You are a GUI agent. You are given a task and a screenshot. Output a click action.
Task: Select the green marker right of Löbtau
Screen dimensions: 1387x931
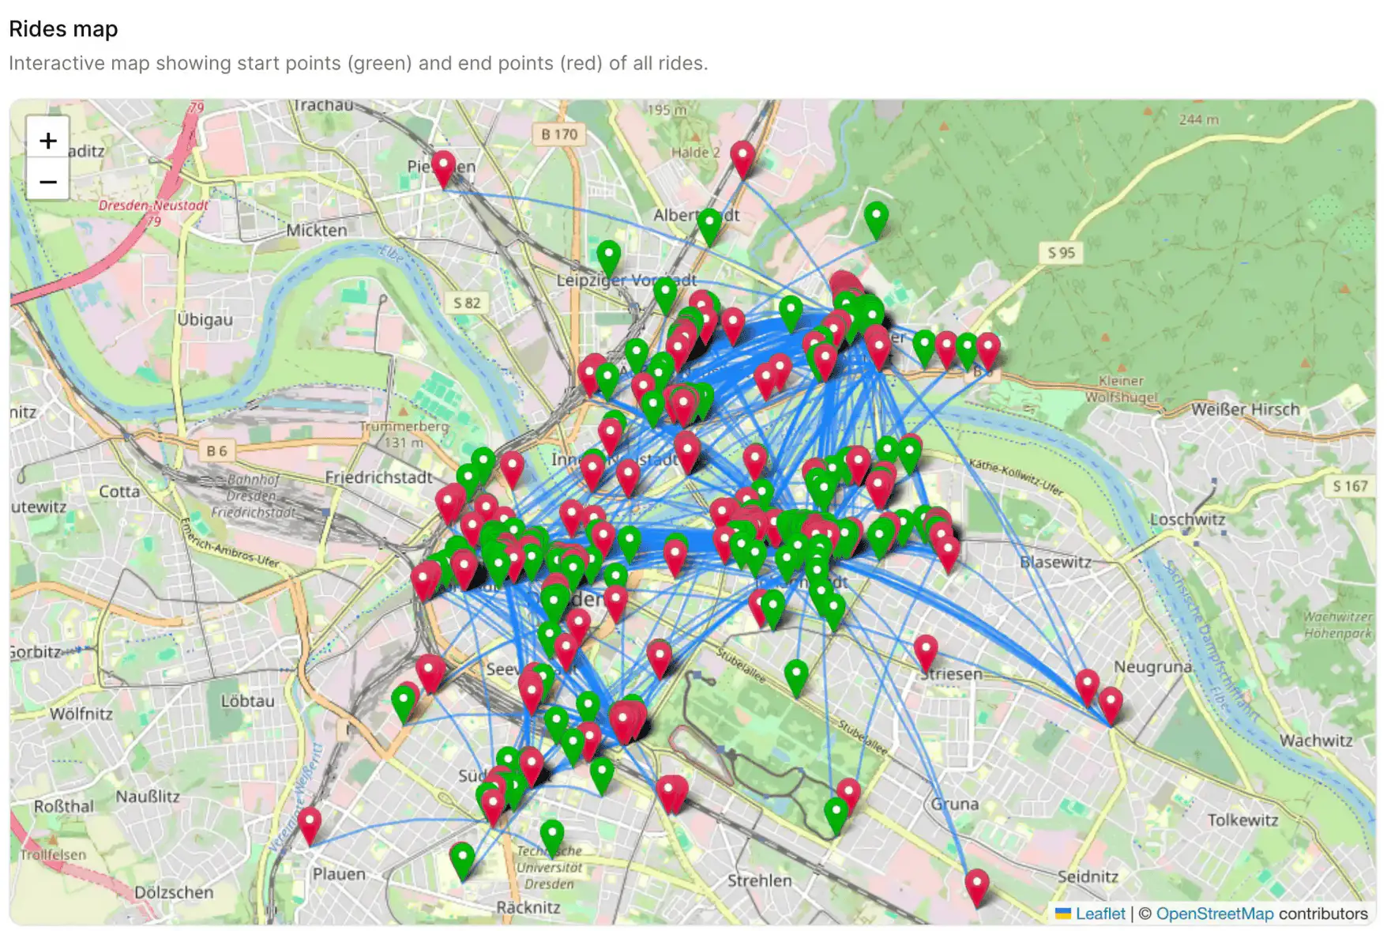[404, 702]
